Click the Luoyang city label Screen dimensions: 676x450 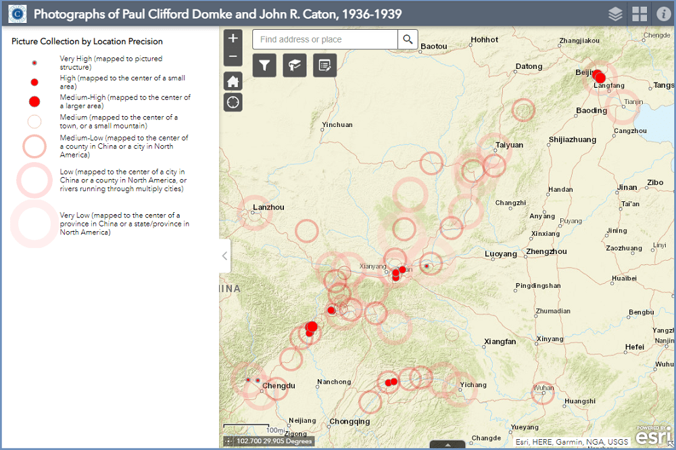500,254
